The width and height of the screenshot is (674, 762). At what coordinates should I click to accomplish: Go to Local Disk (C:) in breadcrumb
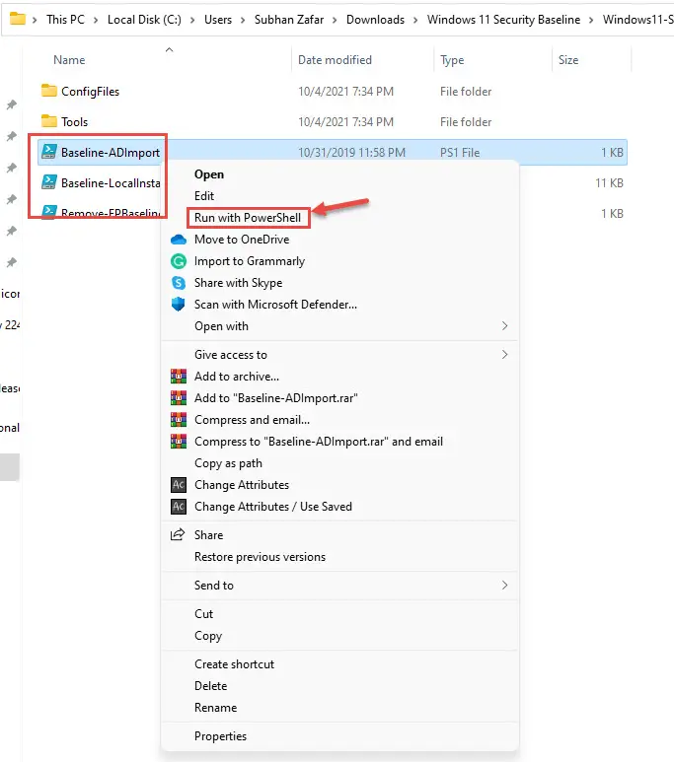coord(144,20)
